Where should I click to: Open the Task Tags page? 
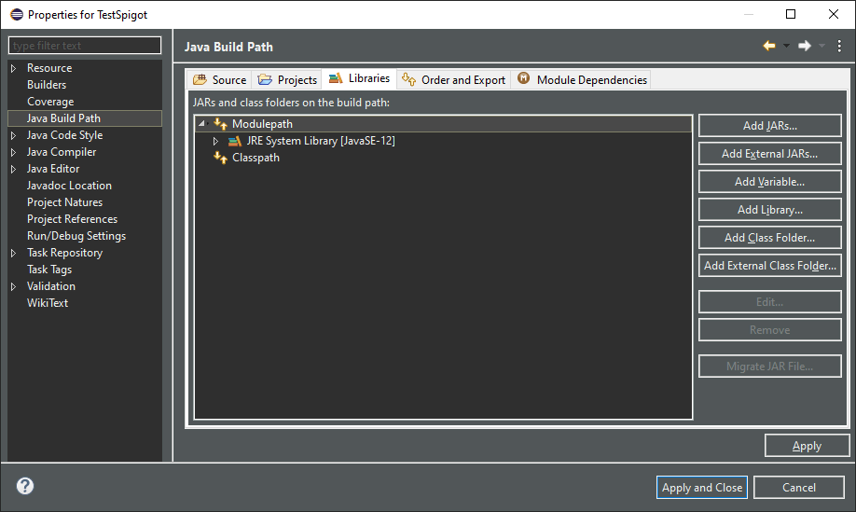tap(49, 270)
